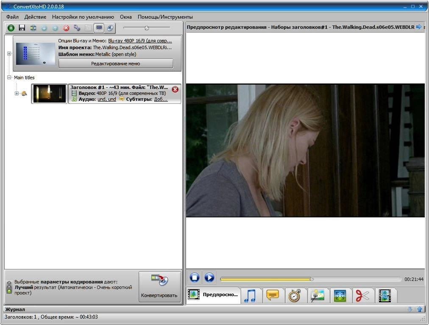Select the Metallic menu template thumbnail

click(x=36, y=54)
